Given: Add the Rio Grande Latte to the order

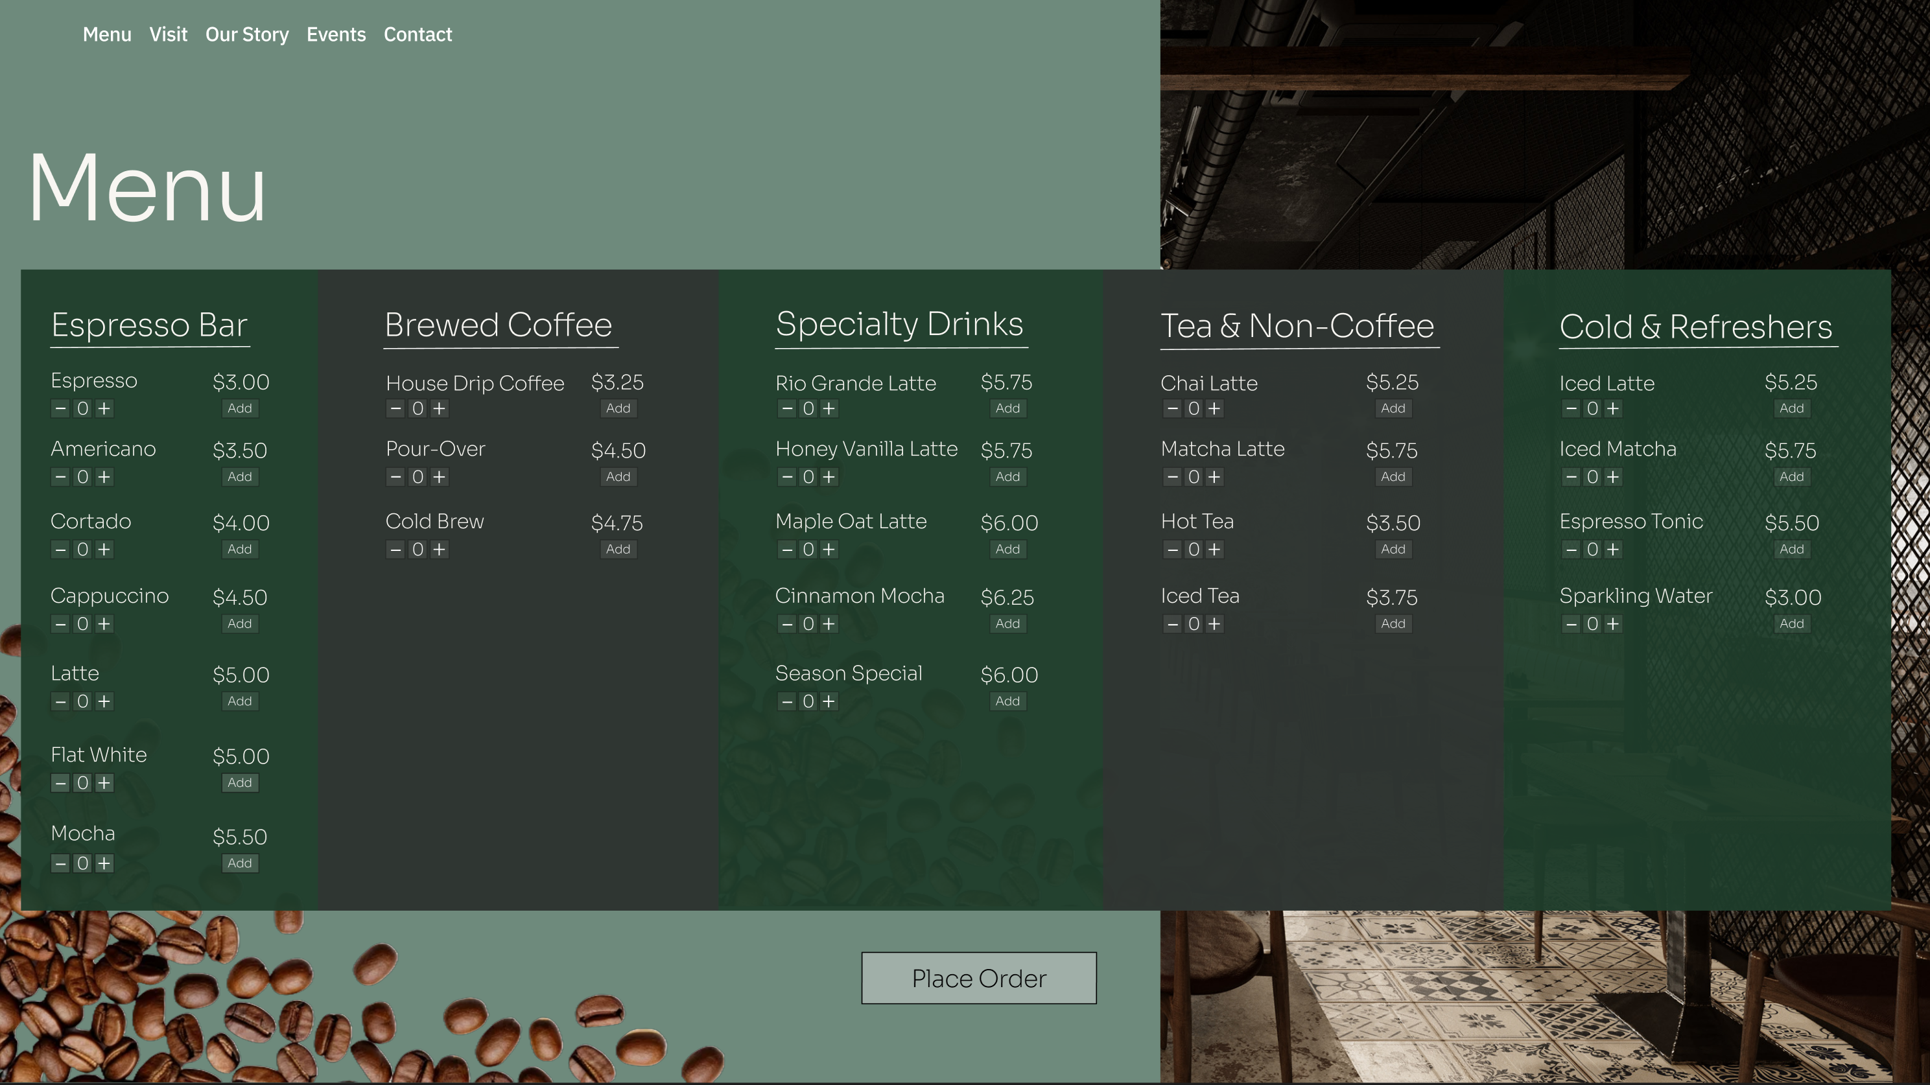Looking at the screenshot, I should tap(1007, 408).
